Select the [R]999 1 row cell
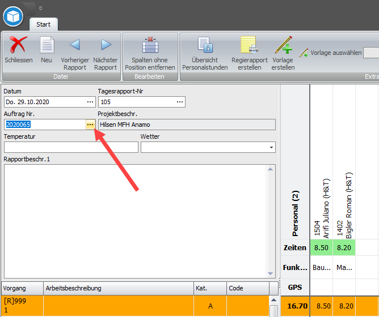Screen dimensions: 379x317 click(22, 306)
